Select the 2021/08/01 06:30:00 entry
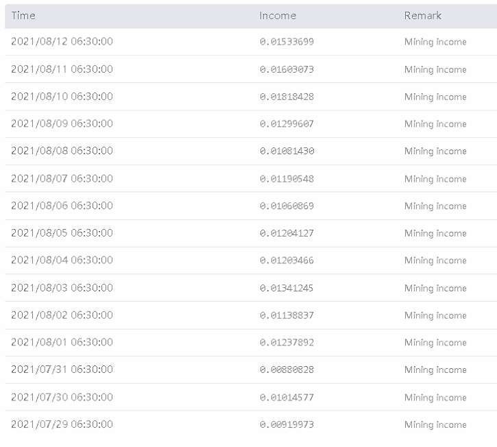 coord(62,342)
